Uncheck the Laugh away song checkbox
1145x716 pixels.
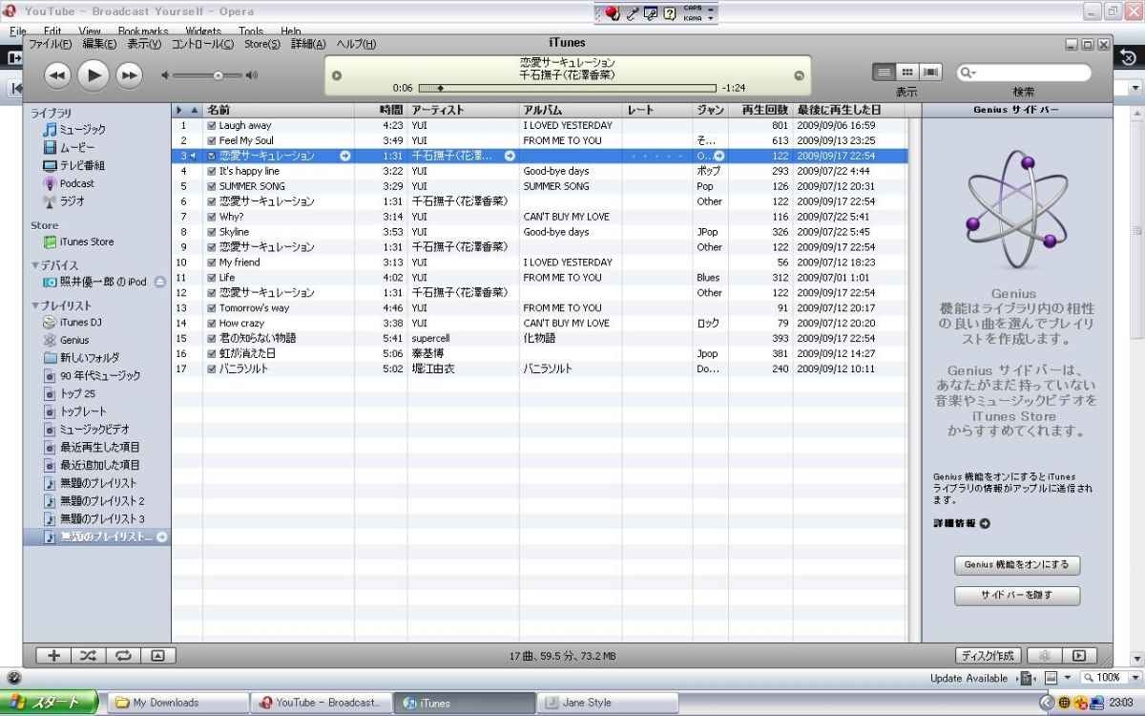pyautogui.click(x=212, y=126)
